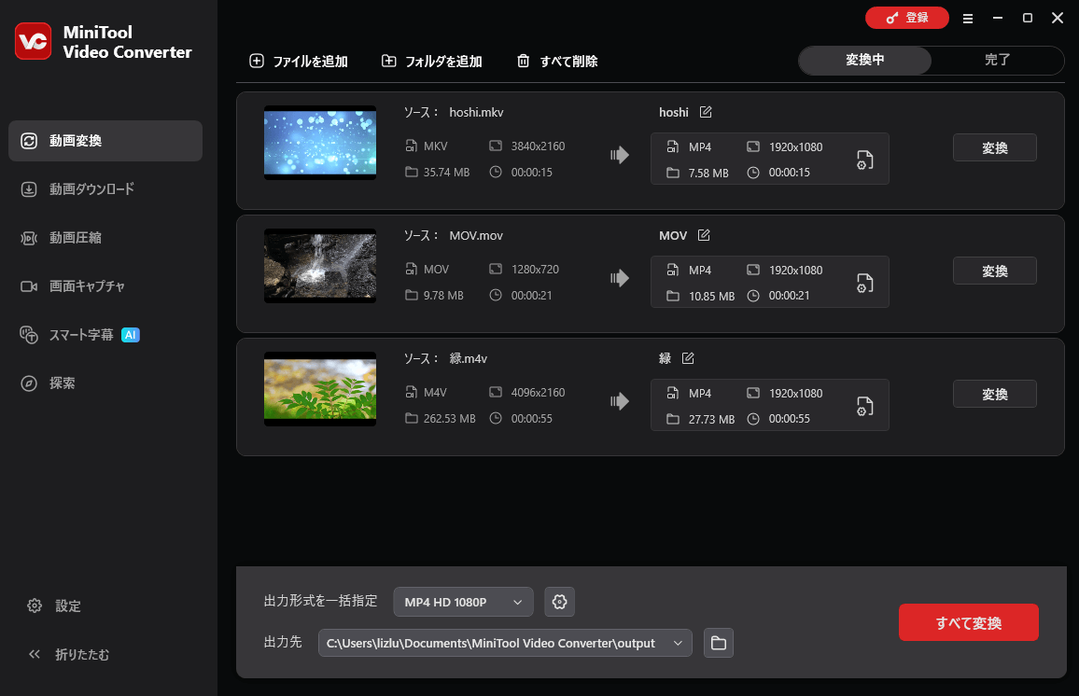Expand the output destination path dropdown

click(x=679, y=643)
